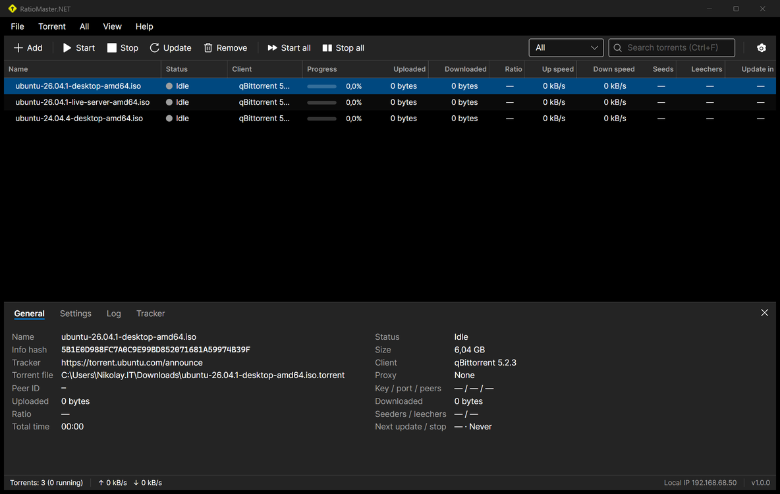Screen dimensions: 780x494
Task: Switch to the General tab
Action: [30, 314]
